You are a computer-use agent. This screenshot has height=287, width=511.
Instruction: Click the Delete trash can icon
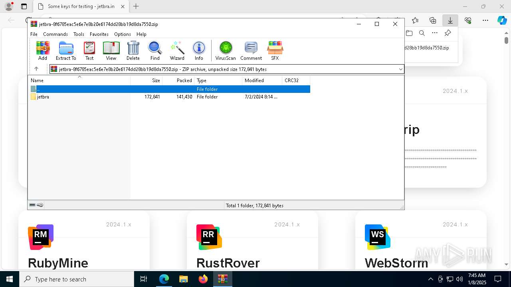pyautogui.click(x=133, y=51)
